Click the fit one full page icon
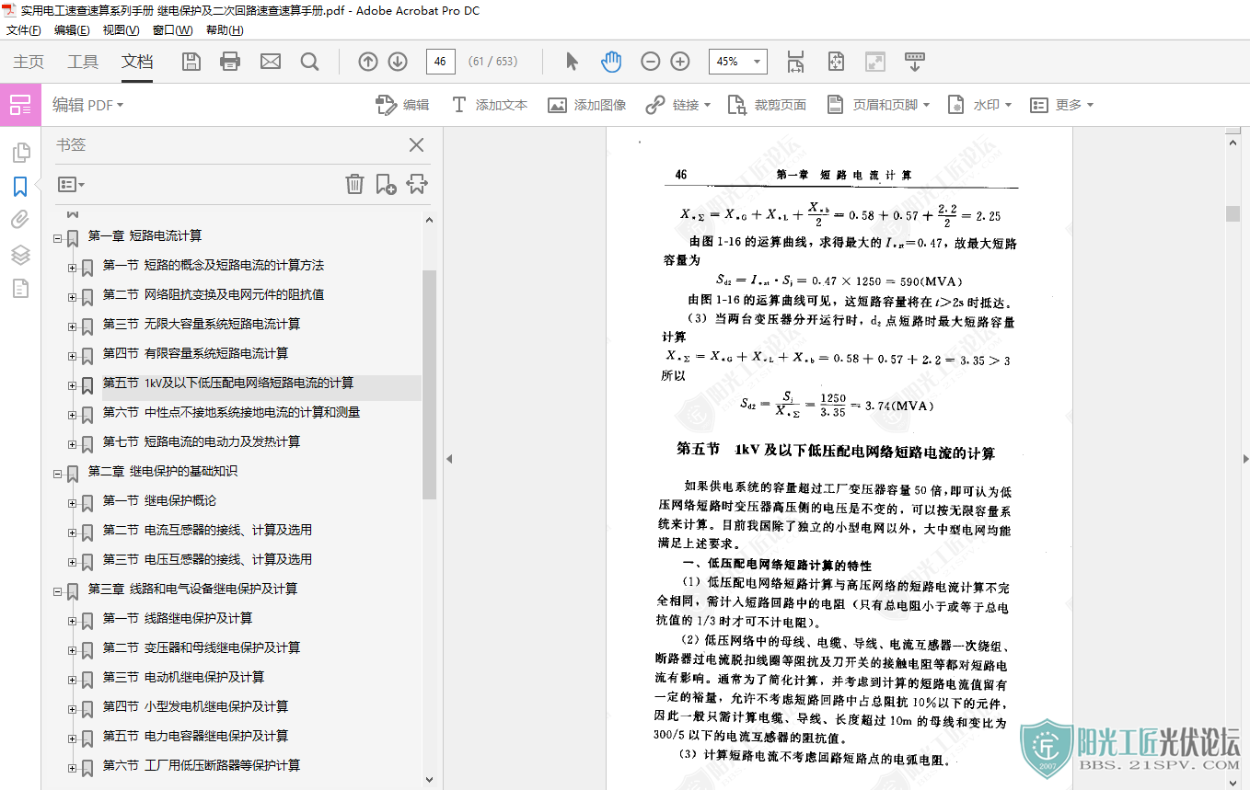Viewport: 1250px width, 790px height. point(836,62)
